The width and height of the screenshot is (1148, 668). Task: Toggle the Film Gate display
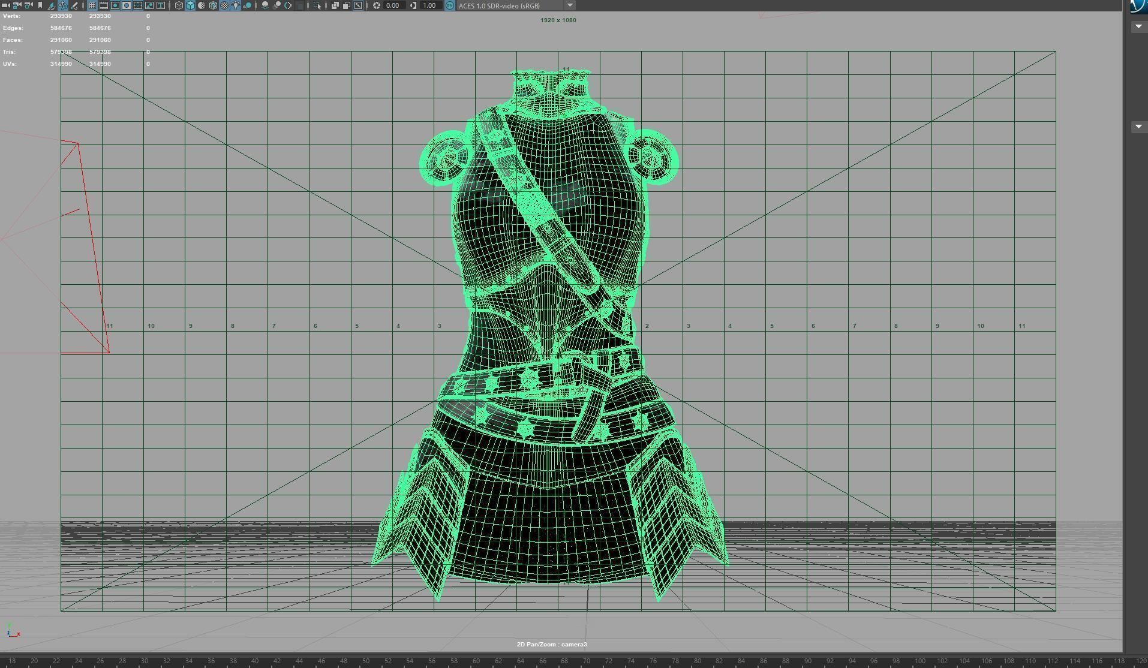pyautogui.click(x=104, y=5)
